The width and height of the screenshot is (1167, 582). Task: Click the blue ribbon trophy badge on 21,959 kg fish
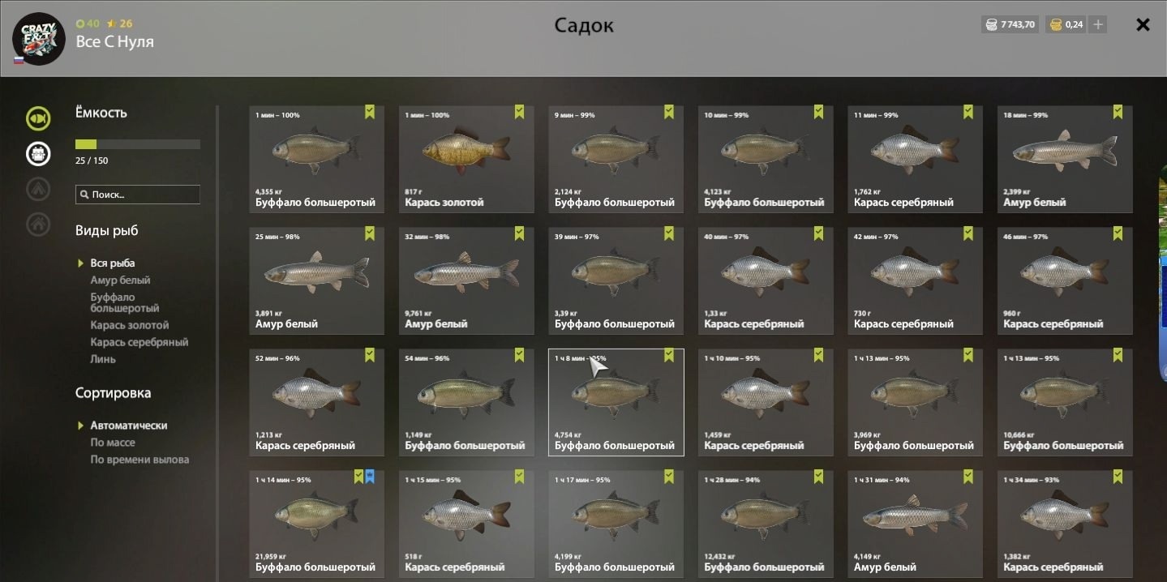369,477
